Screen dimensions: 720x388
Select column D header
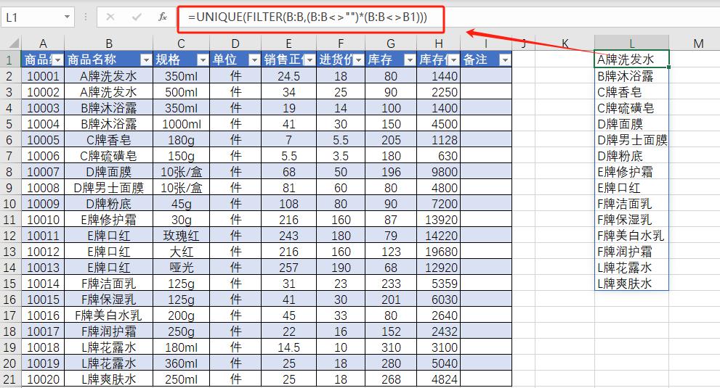click(x=235, y=44)
